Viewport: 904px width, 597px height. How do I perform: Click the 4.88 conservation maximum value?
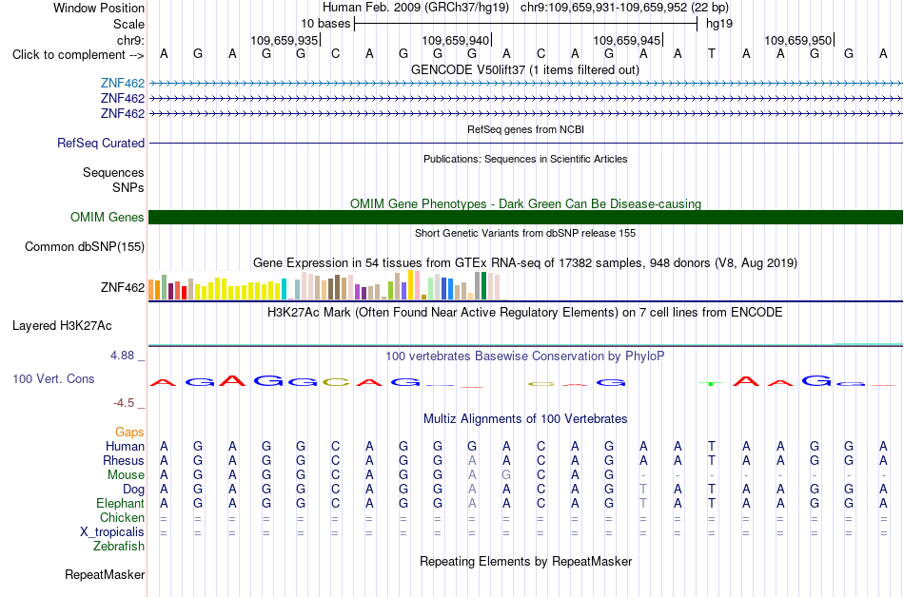pos(122,356)
